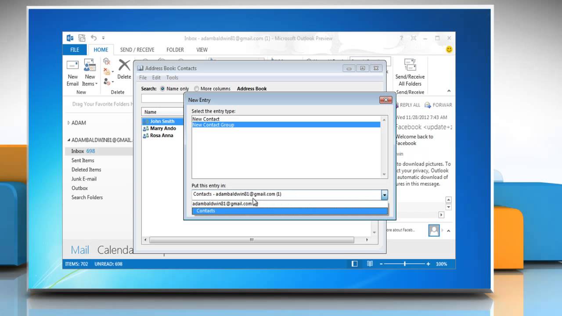Switch to the VIEW tab
Viewport: 562px width, 316px height.
(x=202, y=50)
